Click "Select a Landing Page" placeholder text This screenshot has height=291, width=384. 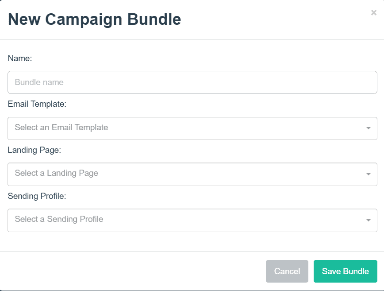tap(57, 173)
